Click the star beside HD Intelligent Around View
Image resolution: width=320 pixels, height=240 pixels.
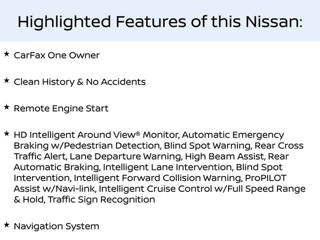click(6, 133)
